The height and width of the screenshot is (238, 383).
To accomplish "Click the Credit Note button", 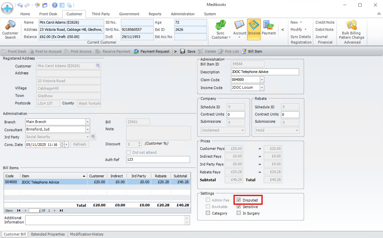I will pyautogui.click(x=325, y=22).
